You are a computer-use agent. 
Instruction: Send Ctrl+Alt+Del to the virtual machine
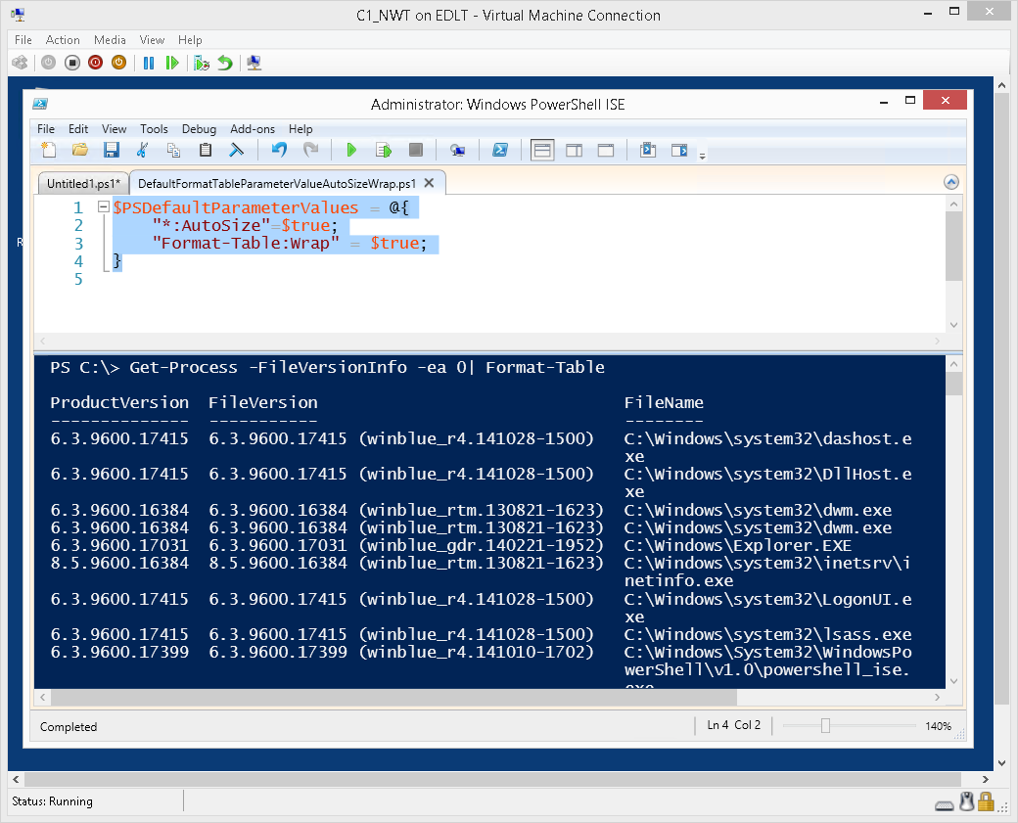pyautogui.click(x=20, y=63)
